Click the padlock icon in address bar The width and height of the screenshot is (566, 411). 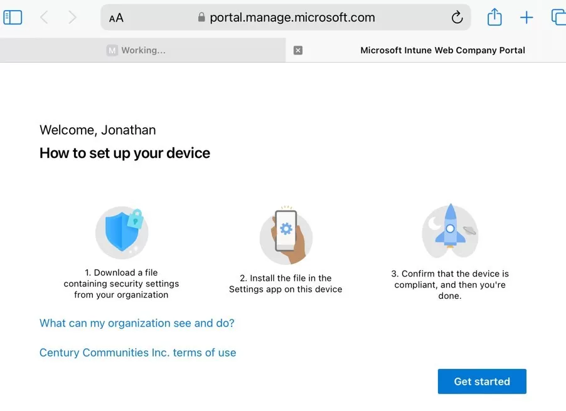[201, 18]
